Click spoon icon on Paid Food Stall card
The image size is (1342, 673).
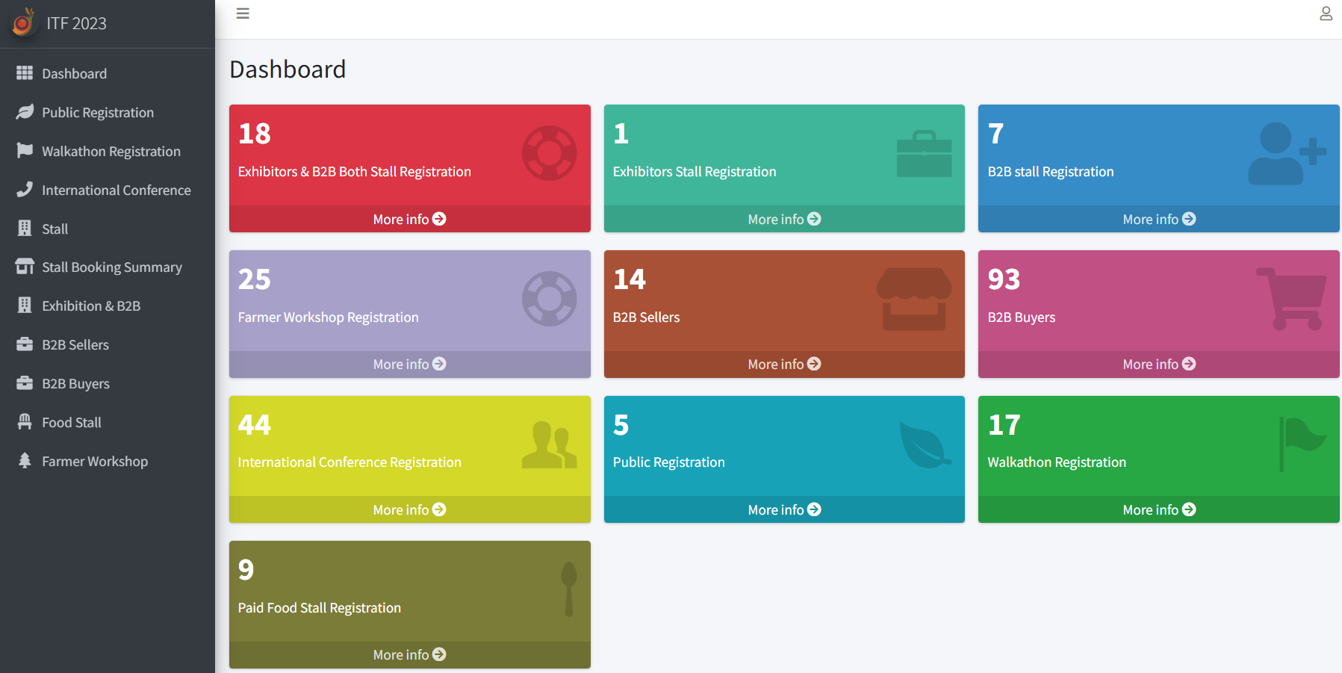click(569, 589)
